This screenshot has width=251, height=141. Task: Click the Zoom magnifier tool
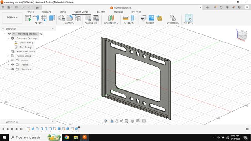pyautogui.click(x=121, y=121)
